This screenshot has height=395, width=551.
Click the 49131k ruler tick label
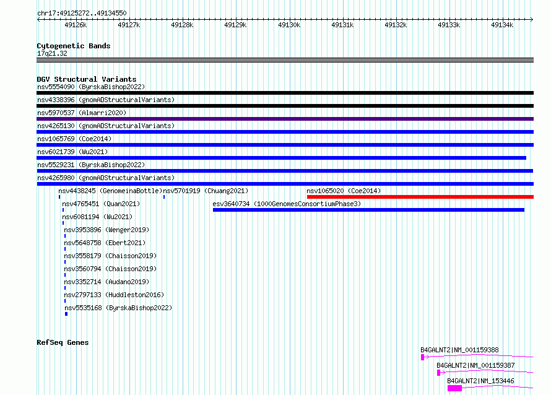342,25
